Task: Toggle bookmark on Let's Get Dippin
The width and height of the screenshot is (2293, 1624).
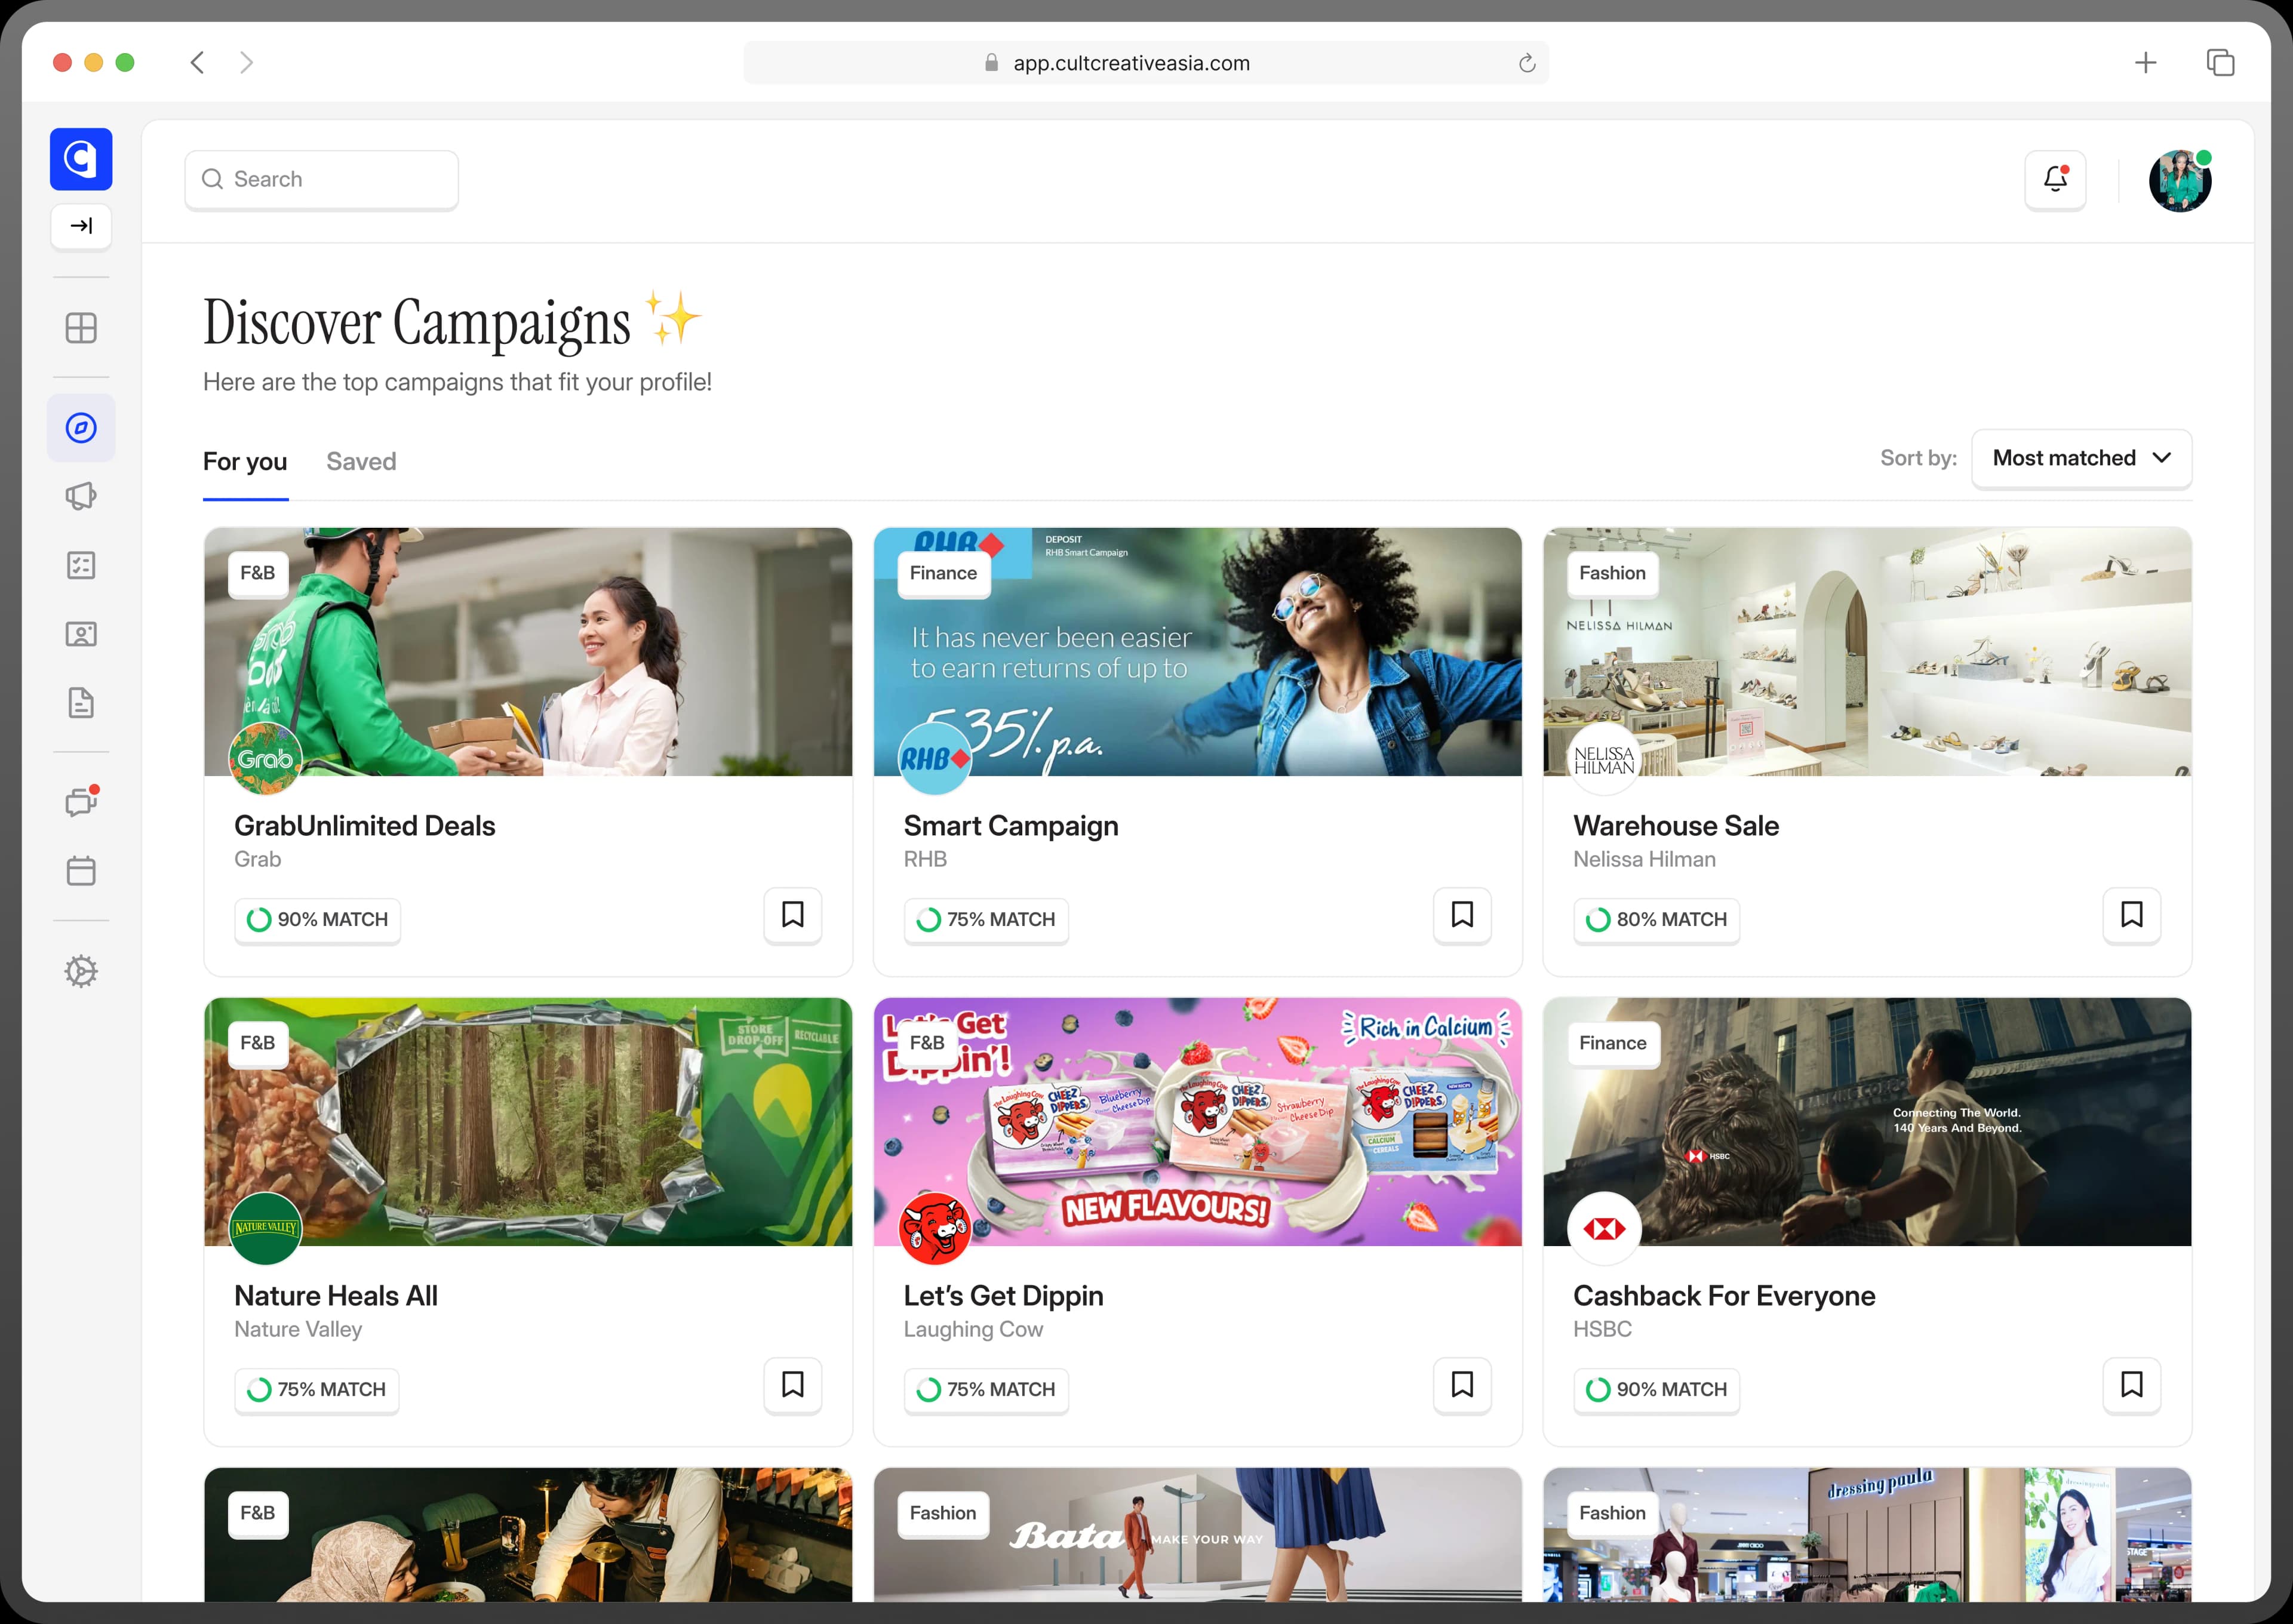Action: [x=1462, y=1385]
